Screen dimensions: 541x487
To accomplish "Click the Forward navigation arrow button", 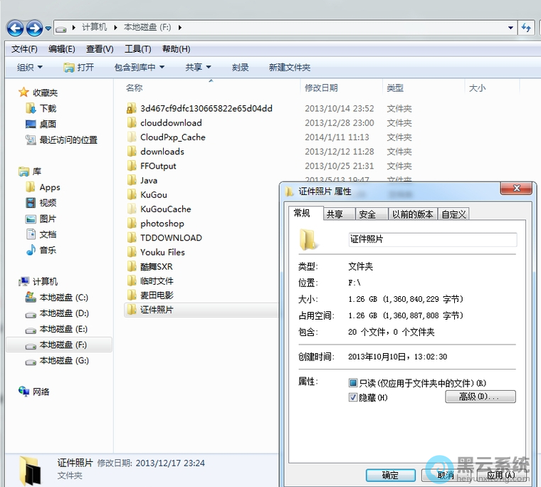I will click(33, 28).
